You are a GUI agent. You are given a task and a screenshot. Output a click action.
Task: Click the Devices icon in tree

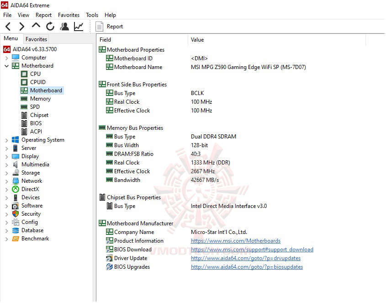16,197
